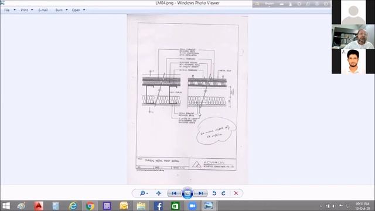Viewport: 375px width, 211px height.
Task: Open the Calculator taskbar icon
Action: tap(56, 206)
